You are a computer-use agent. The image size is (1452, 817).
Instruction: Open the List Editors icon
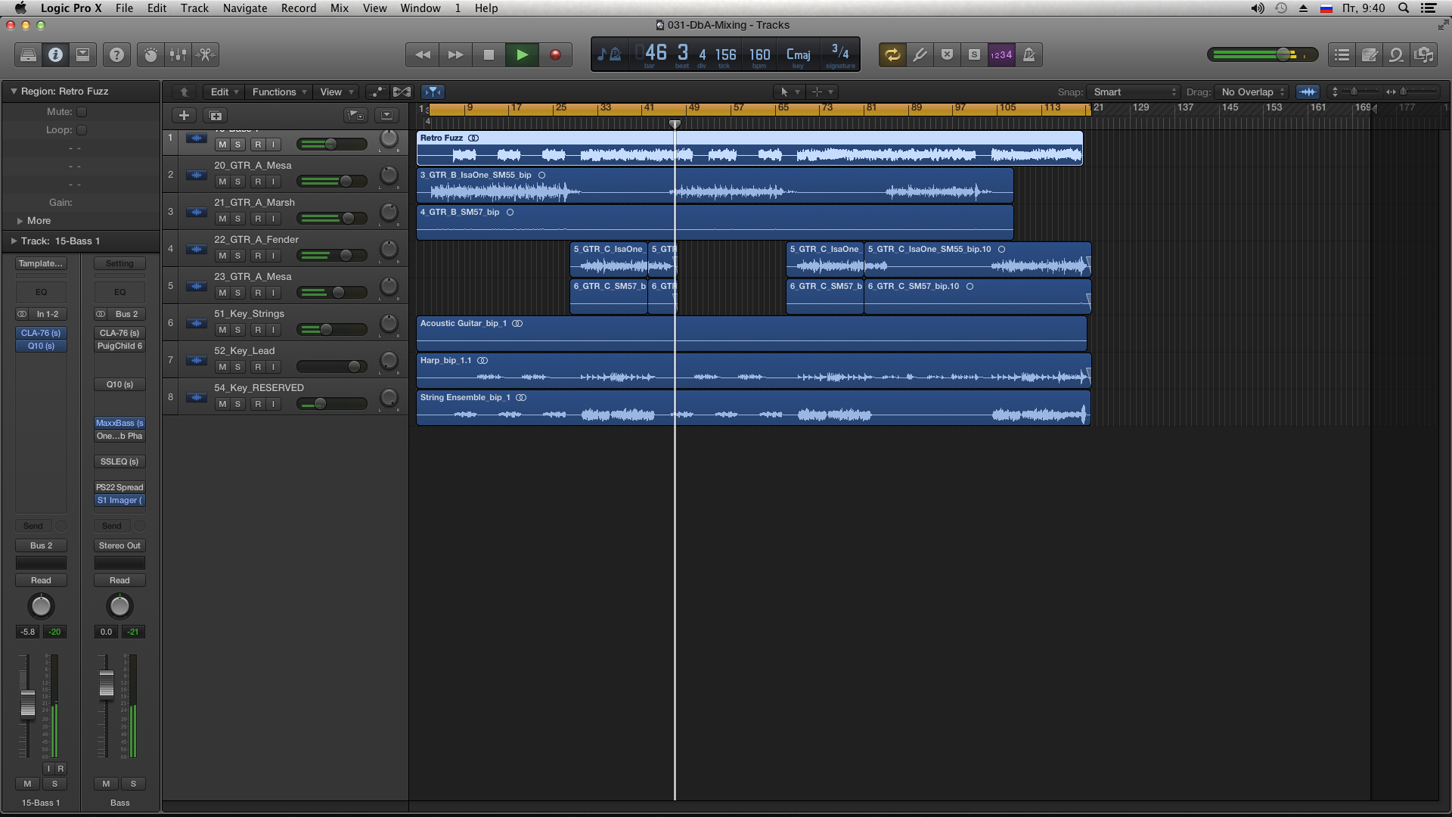(x=1342, y=54)
